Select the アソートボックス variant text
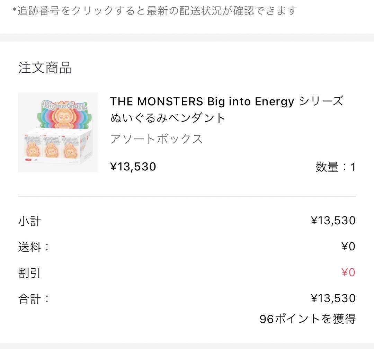Viewport: 374px width, 349px height. [156, 139]
